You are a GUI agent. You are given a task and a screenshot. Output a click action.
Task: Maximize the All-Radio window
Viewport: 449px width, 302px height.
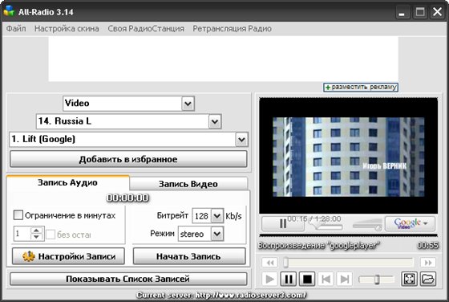click(x=420, y=12)
